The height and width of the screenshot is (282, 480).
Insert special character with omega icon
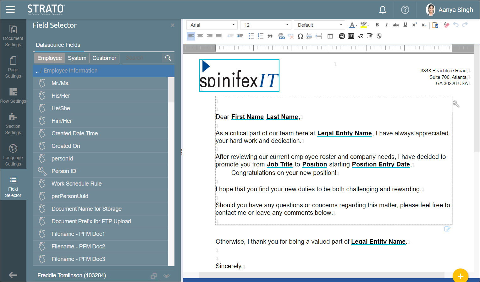pyautogui.click(x=300, y=36)
